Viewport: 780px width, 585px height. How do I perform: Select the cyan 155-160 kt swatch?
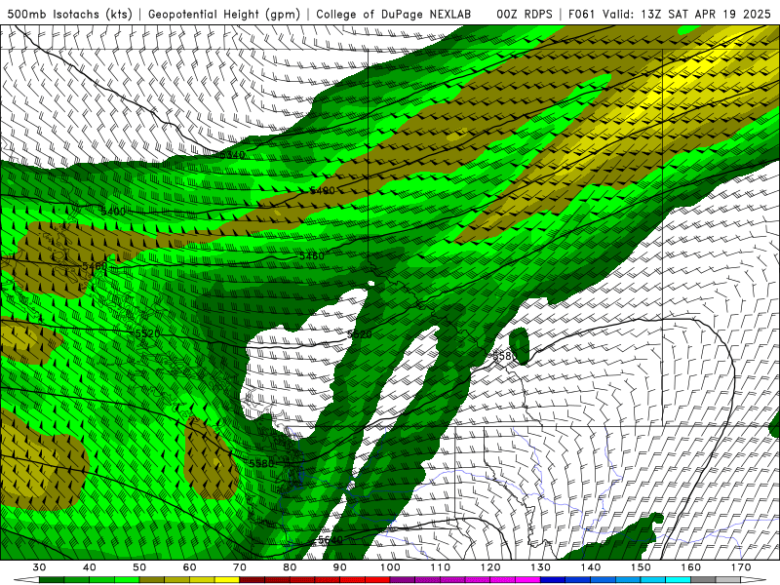[x=678, y=580]
